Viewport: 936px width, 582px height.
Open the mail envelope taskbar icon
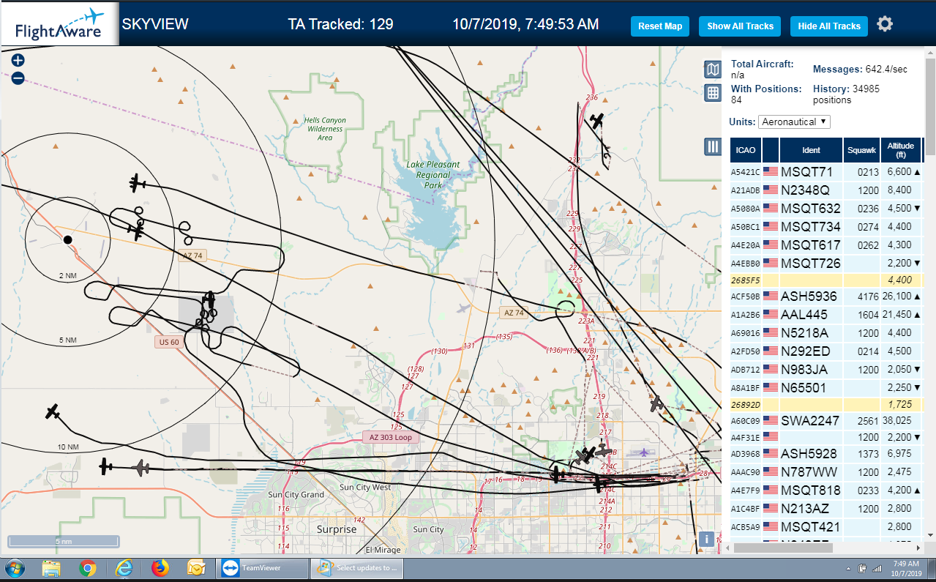(x=196, y=568)
